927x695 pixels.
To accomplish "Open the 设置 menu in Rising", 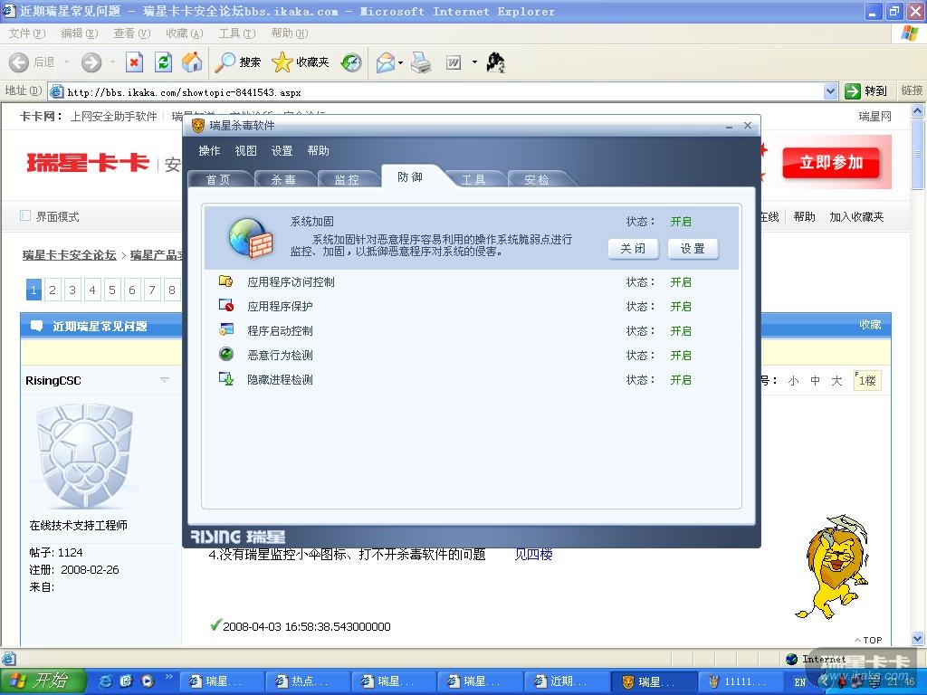I will tap(282, 151).
